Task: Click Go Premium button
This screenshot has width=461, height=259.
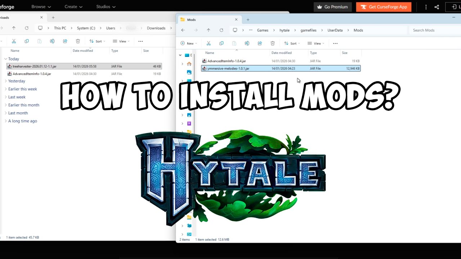Action: (332, 7)
